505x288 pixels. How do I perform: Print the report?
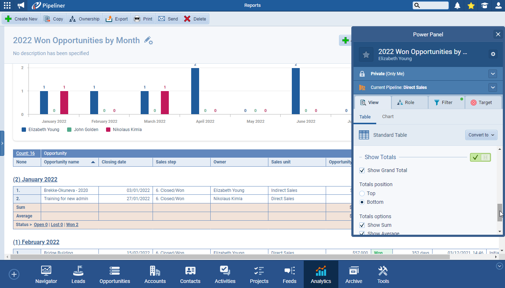click(143, 19)
